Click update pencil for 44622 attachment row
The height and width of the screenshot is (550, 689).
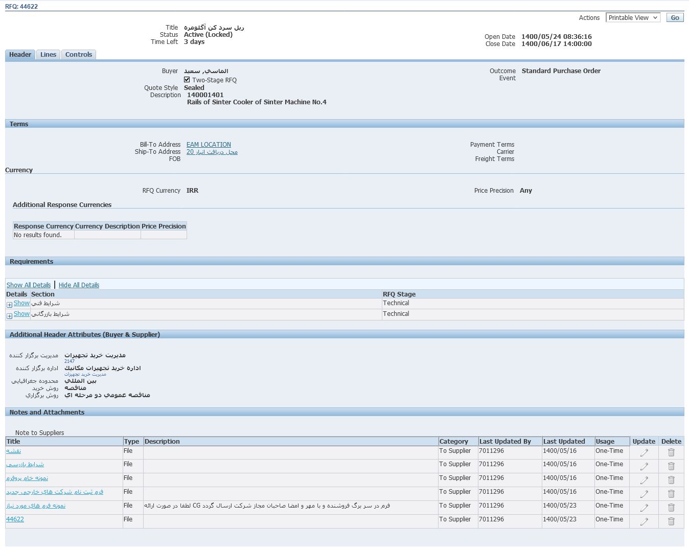pos(644,521)
